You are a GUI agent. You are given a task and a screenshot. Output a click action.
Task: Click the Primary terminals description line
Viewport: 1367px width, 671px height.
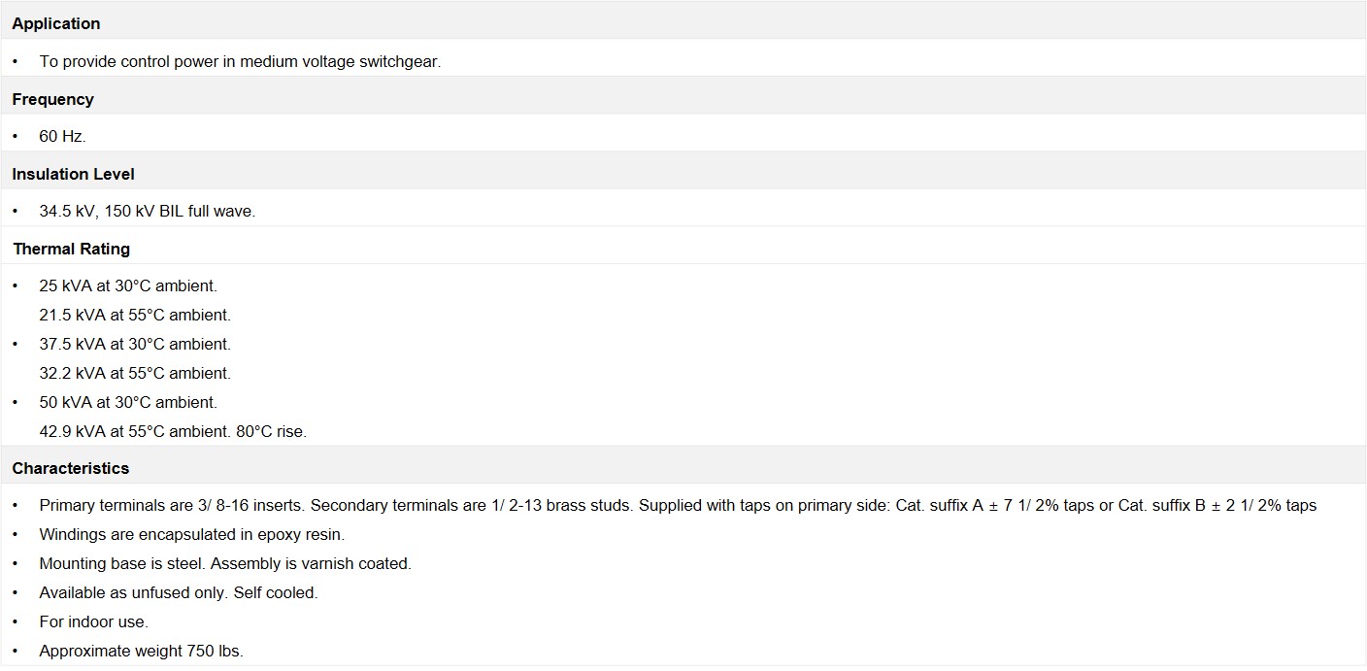(x=678, y=505)
